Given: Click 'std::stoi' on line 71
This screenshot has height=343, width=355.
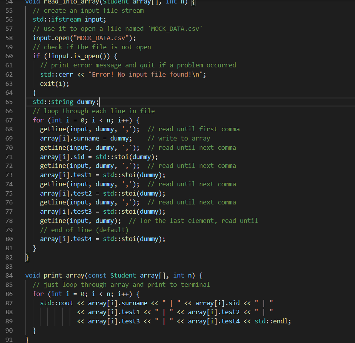Looking at the screenshot, I should tap(112, 157).
